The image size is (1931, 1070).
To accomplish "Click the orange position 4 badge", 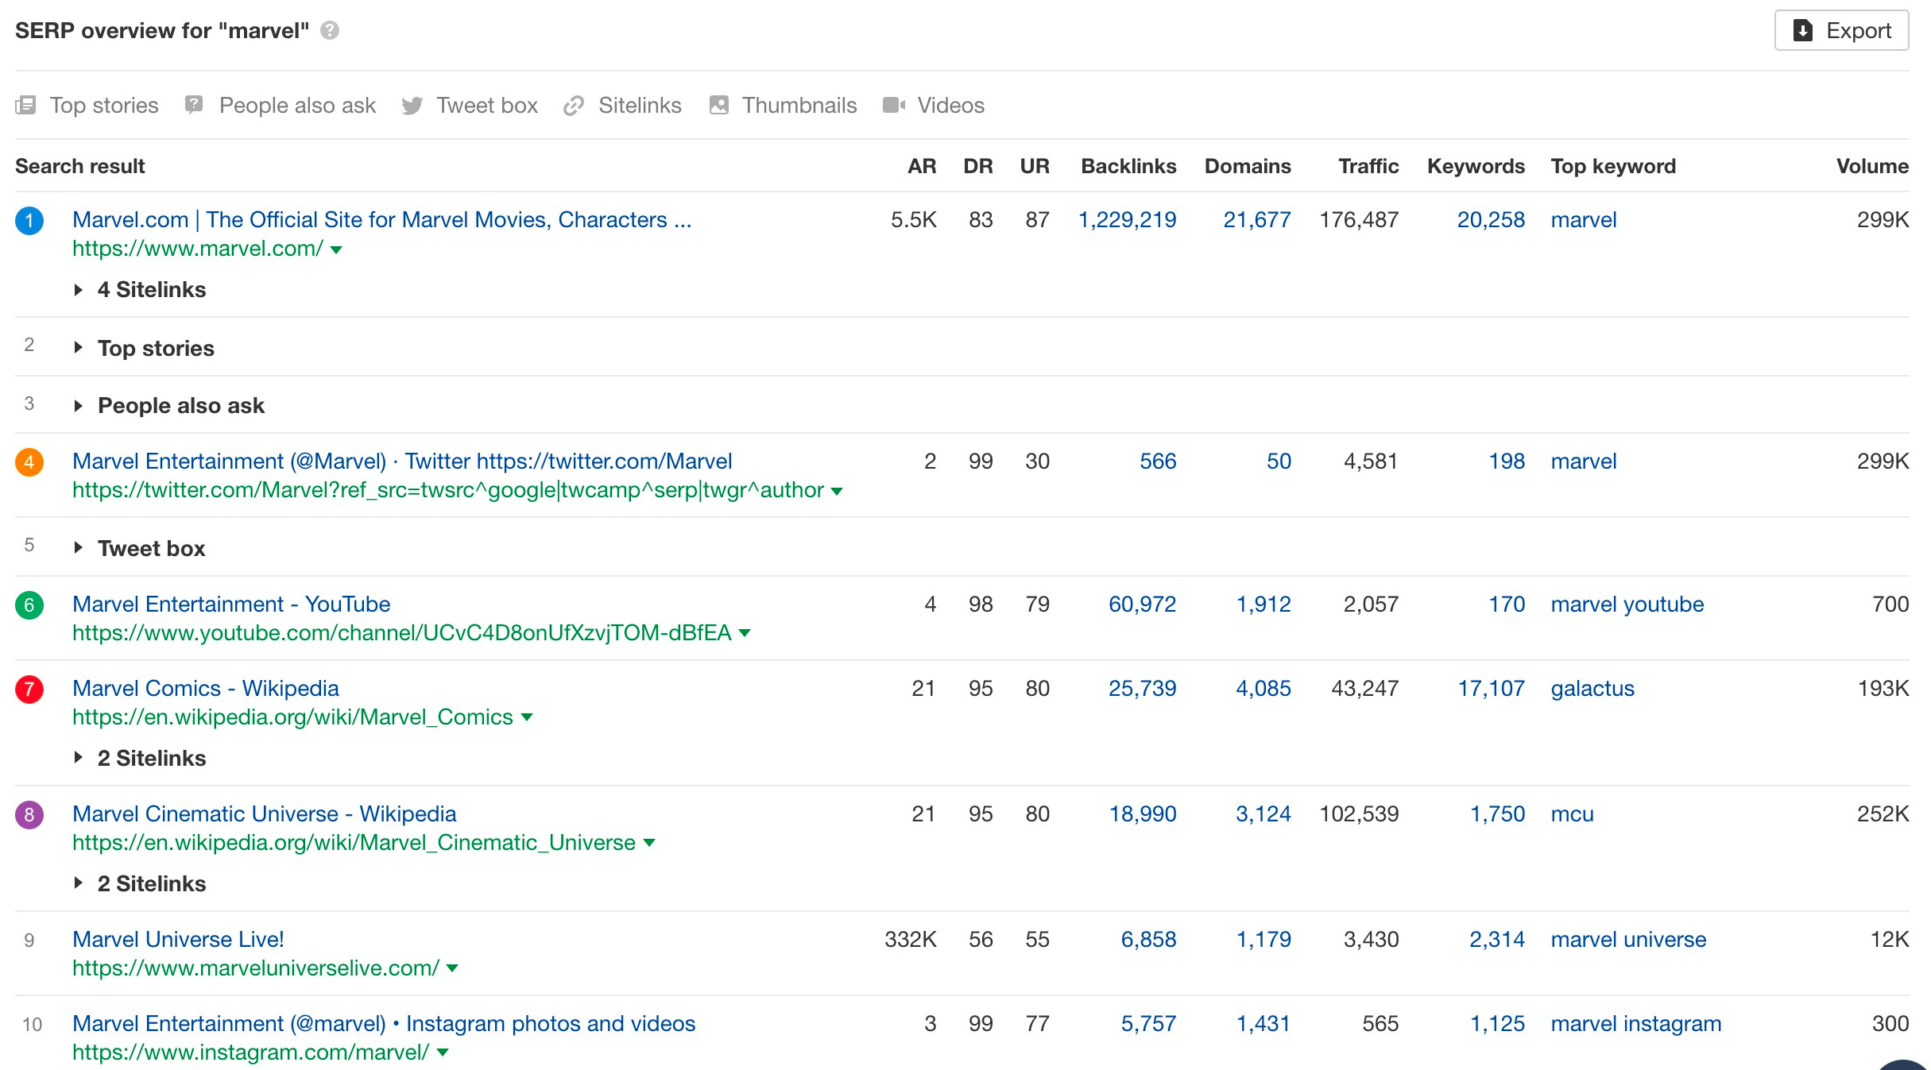I will 29,462.
